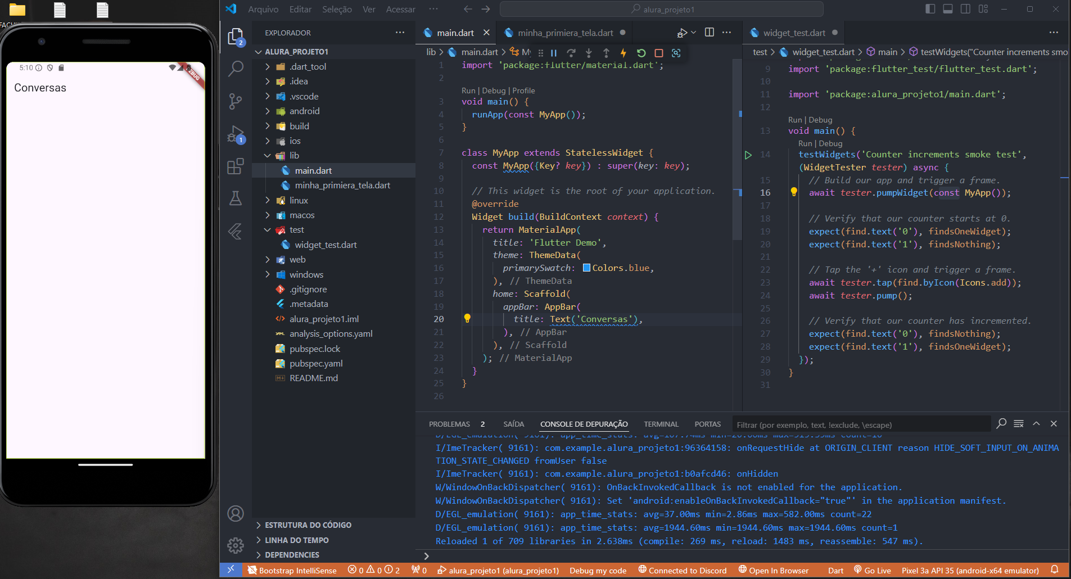The width and height of the screenshot is (1071, 579).
Task: Click Step Over in debug toolbar
Action: pyautogui.click(x=571, y=53)
